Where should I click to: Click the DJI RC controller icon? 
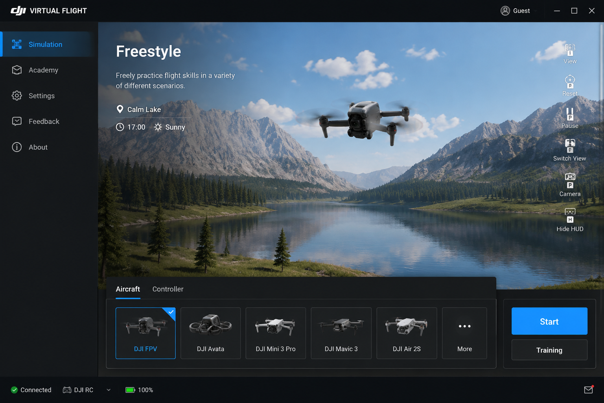[67, 390]
